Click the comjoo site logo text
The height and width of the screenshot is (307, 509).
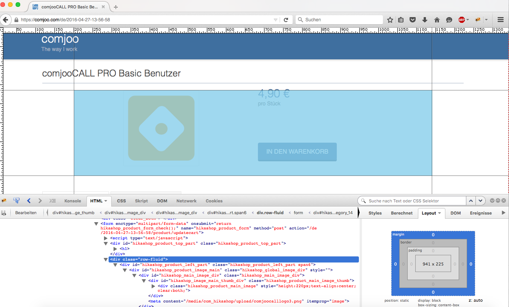pos(60,39)
